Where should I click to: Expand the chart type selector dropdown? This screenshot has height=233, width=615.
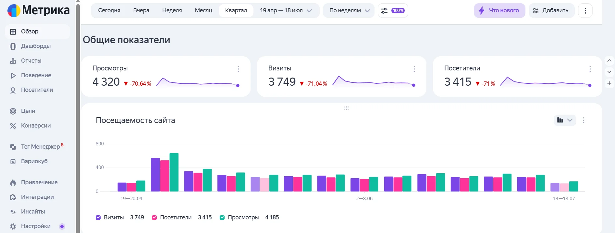tap(565, 120)
